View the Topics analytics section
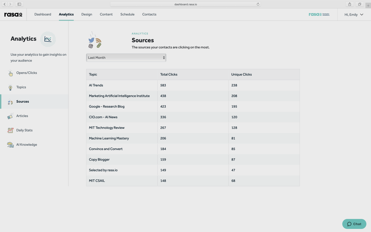This screenshot has height=232, width=371. pos(21,87)
